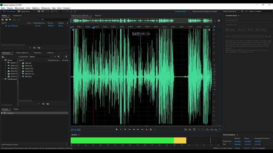Open file icon in Files panel
This screenshot has height=153, width=273.
point(3,20)
